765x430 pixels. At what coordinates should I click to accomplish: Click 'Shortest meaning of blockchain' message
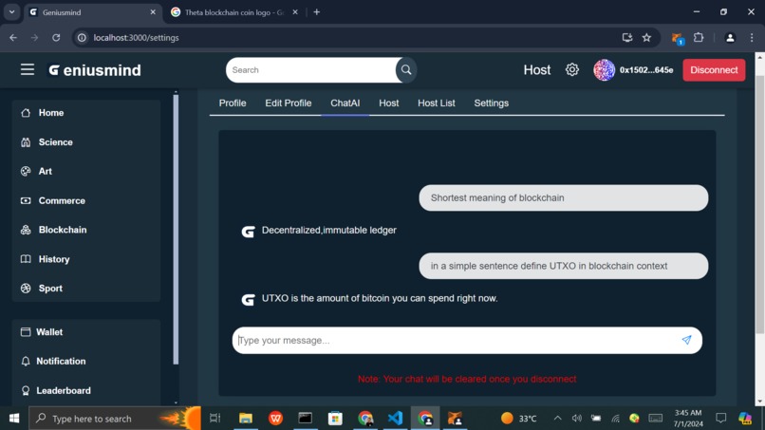pyautogui.click(x=564, y=197)
